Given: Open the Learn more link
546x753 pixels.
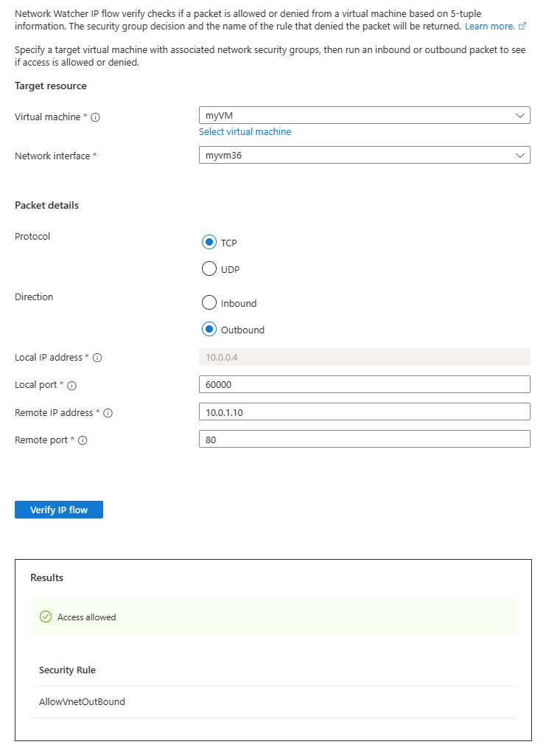Looking at the screenshot, I should click(x=489, y=26).
